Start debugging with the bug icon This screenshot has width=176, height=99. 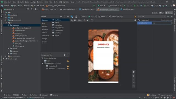(134, 5)
